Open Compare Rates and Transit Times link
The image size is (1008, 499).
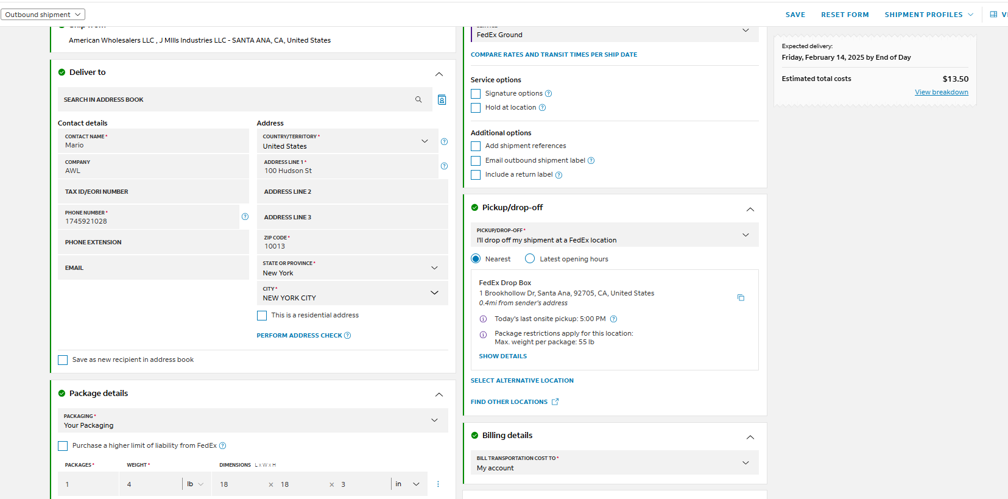click(554, 55)
